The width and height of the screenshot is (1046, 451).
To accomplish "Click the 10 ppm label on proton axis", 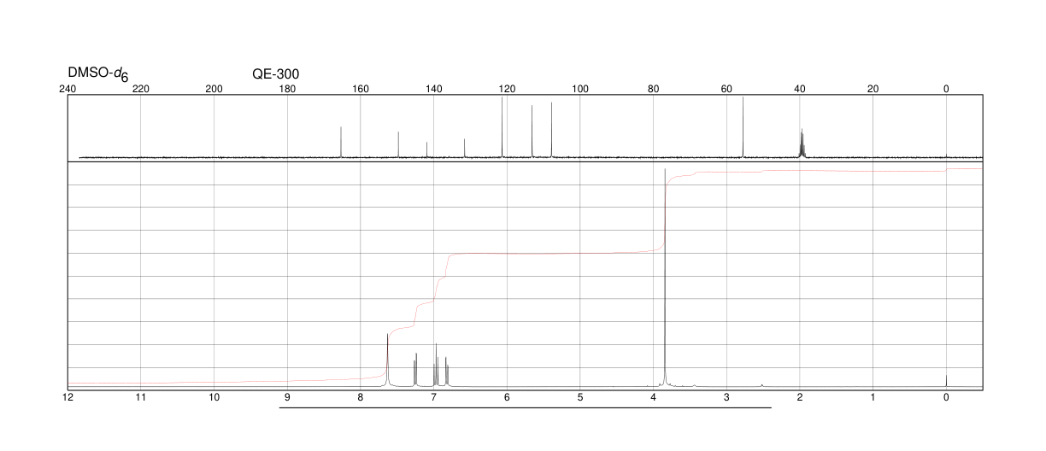I will click(x=214, y=398).
